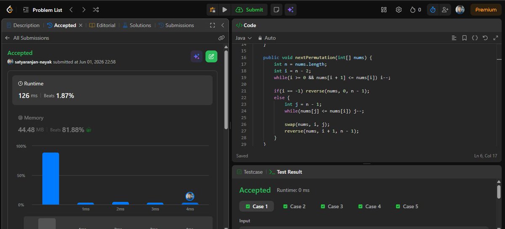Viewport: 505px width, 229px height.
Task: Click the streak flame counter
Action: 415,10
